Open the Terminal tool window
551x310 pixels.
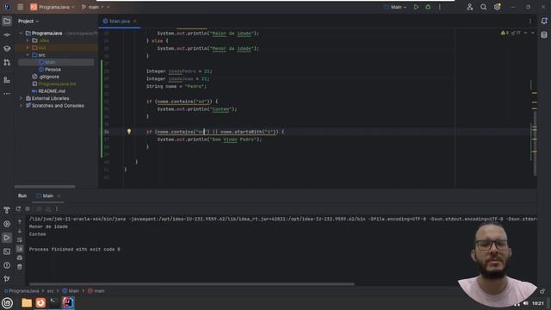(x=7, y=251)
